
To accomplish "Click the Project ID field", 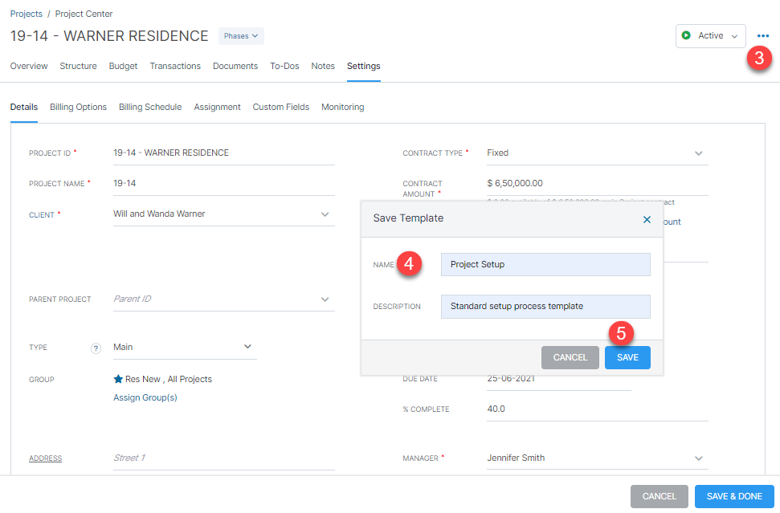I will (224, 153).
